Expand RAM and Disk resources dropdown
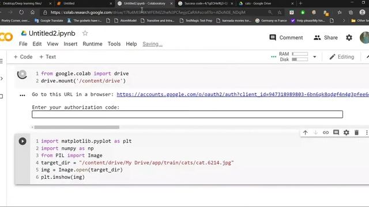 [x=315, y=57]
